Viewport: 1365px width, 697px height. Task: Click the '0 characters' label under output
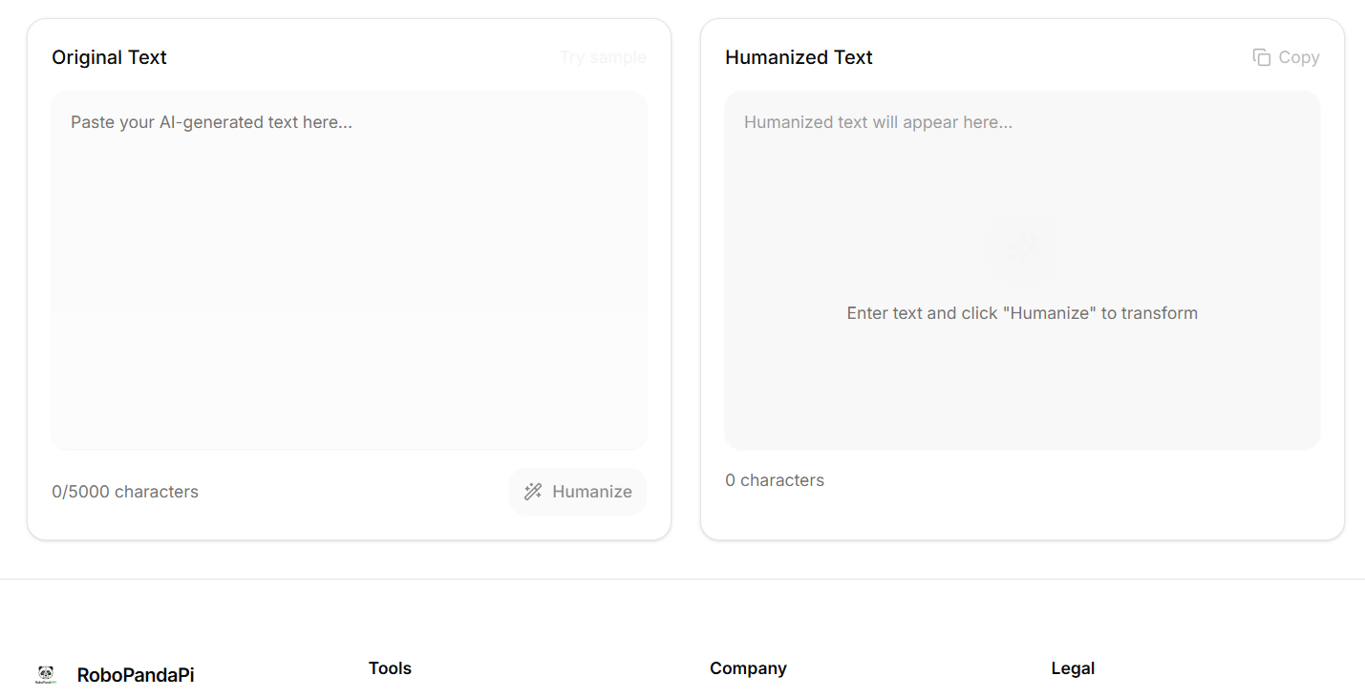click(774, 479)
